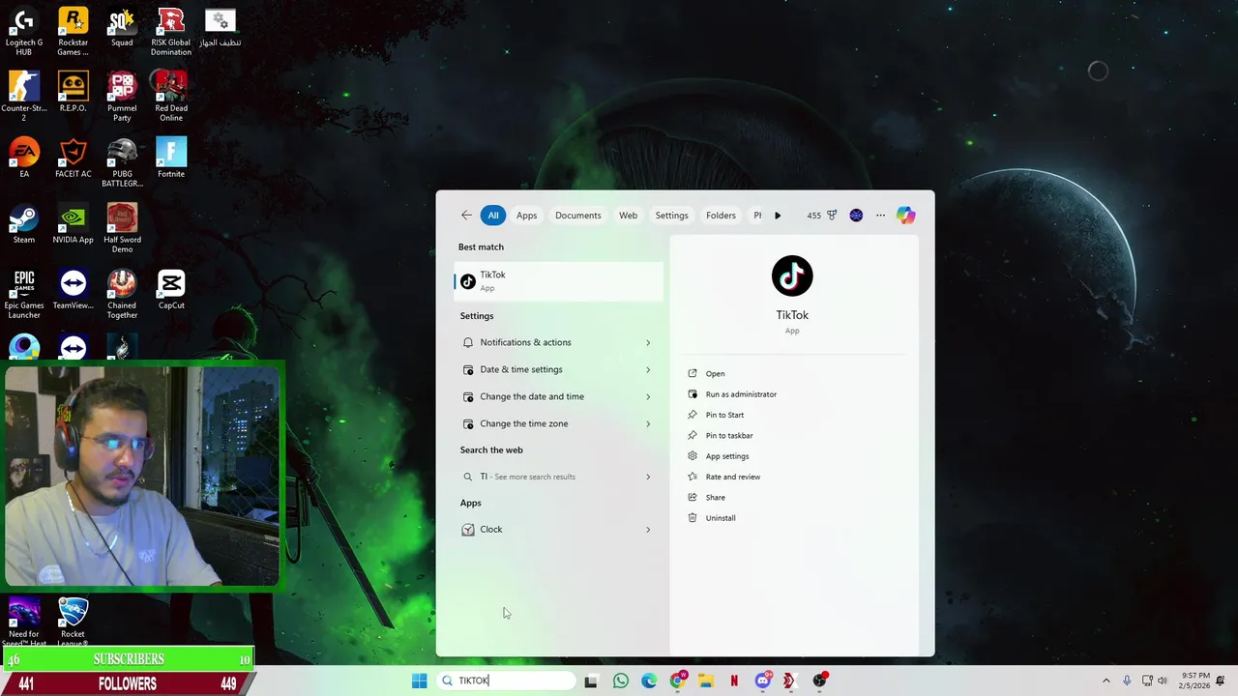Select the Steam desktop shortcut
Image resolution: width=1238 pixels, height=696 pixels.
(24, 223)
